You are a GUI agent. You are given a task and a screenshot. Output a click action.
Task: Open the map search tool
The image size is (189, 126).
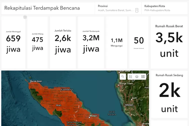point(123,77)
